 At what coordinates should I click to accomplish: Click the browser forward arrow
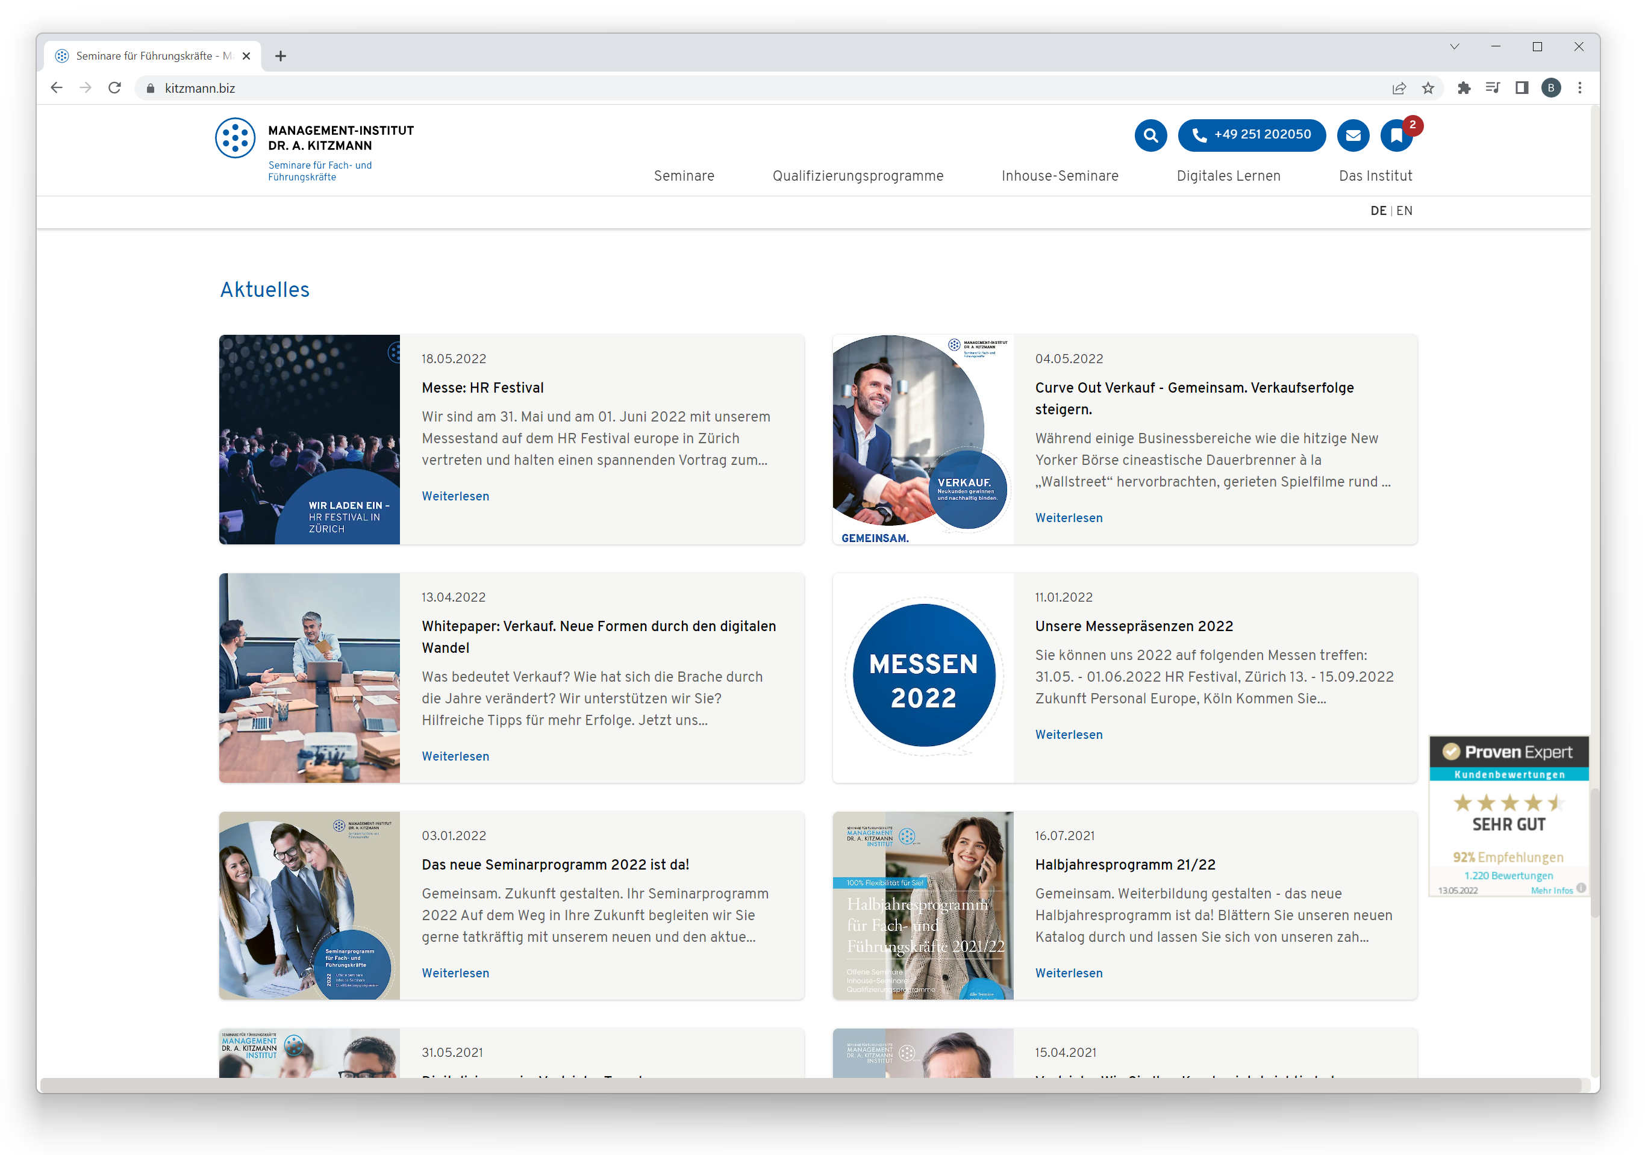(x=86, y=87)
